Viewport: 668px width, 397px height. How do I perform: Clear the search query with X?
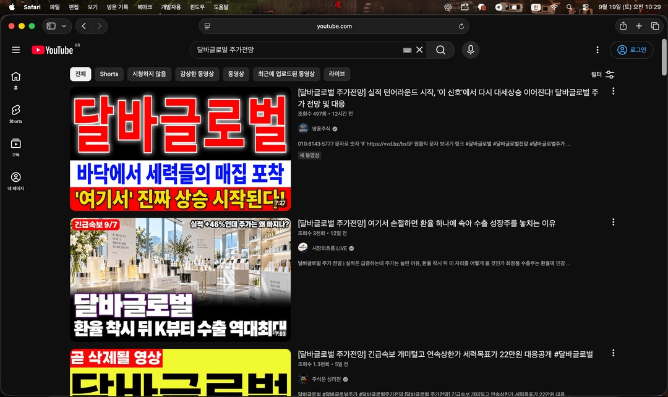click(419, 50)
